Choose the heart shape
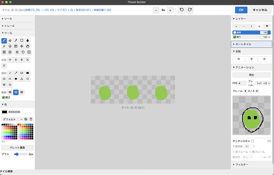 coord(10,85)
